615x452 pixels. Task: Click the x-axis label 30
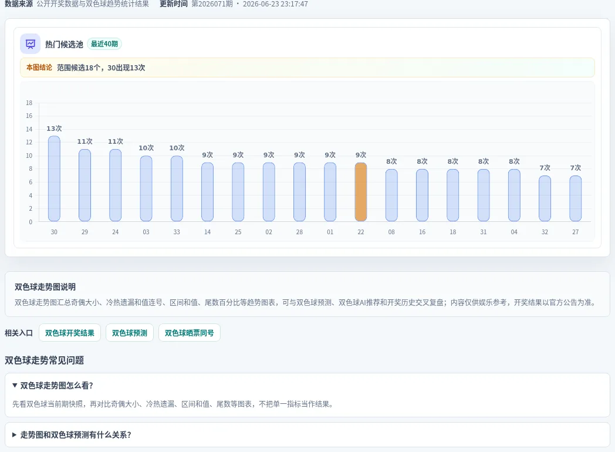point(54,232)
